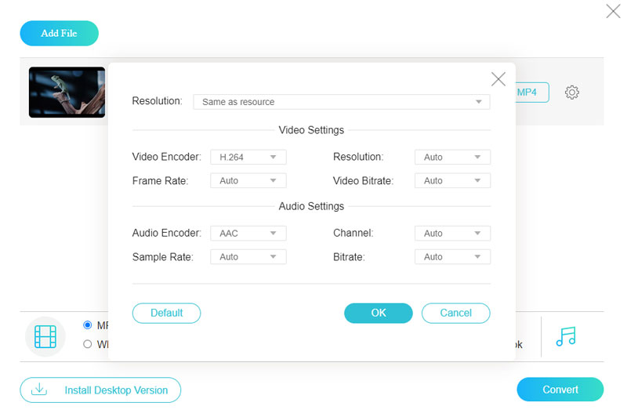Reset settings with the Default button
This screenshot has height=417, width=627.
166,313
